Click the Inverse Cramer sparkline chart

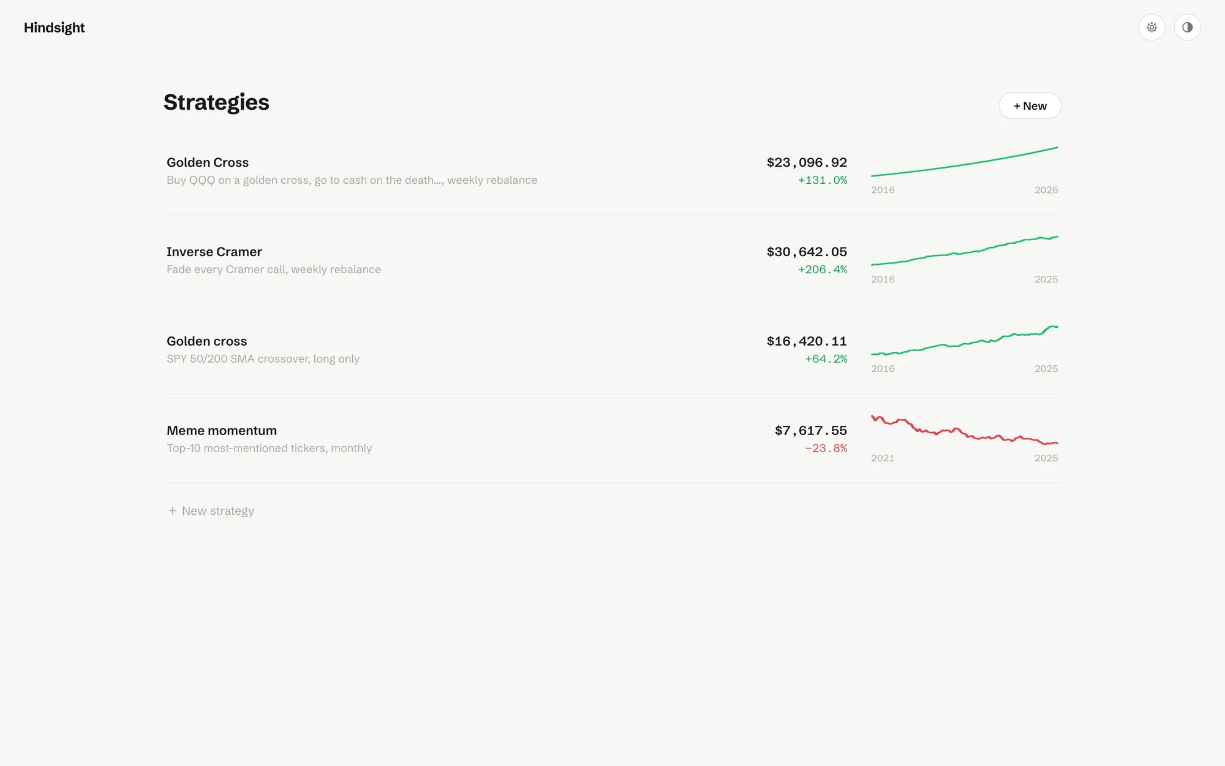pyautogui.click(x=964, y=251)
